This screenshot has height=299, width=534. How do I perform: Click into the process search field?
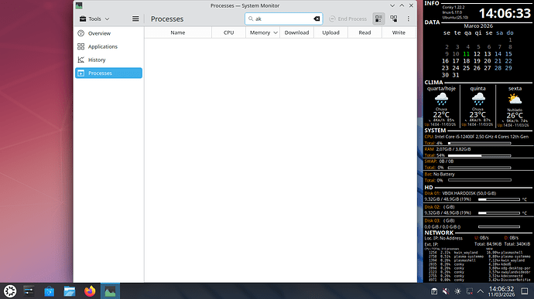tap(283, 19)
